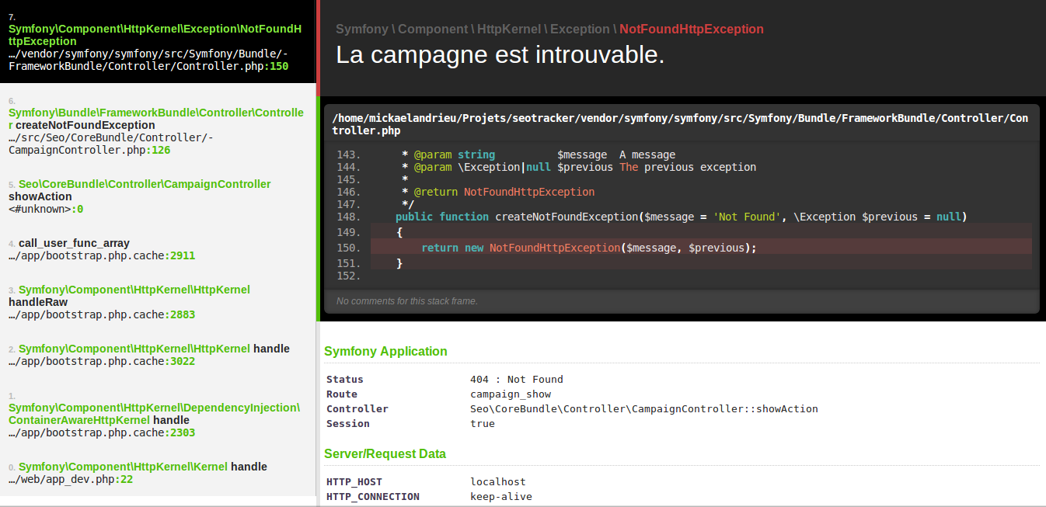Click 'bootstrap.php.cache:2883' file reference
Image resolution: width=1046 pixels, height=507 pixels.
(x=102, y=314)
